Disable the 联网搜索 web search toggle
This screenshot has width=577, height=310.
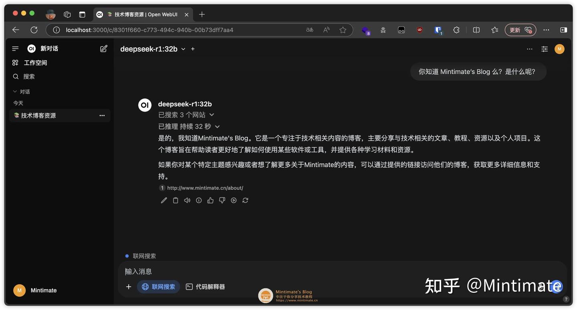(158, 287)
